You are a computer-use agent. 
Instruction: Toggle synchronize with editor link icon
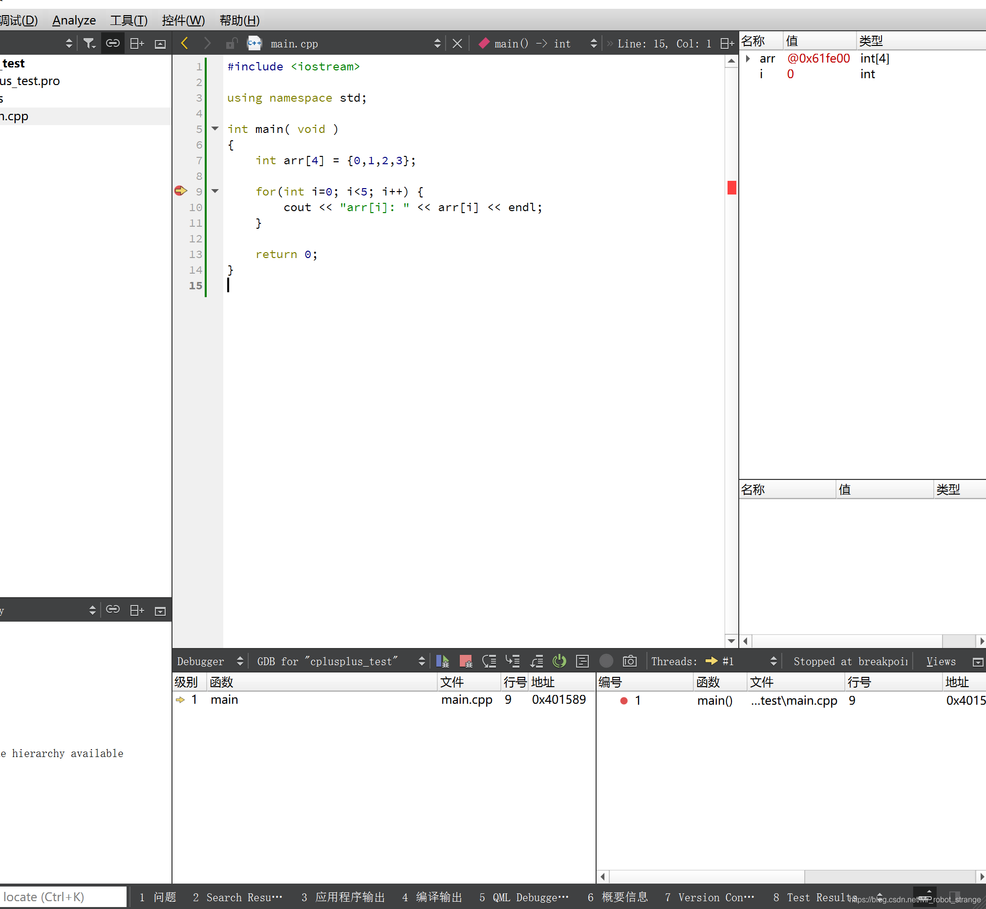(112, 44)
